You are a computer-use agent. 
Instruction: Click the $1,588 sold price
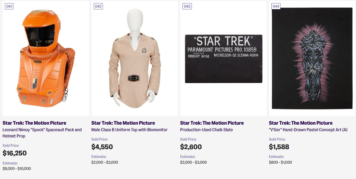pos(279,147)
